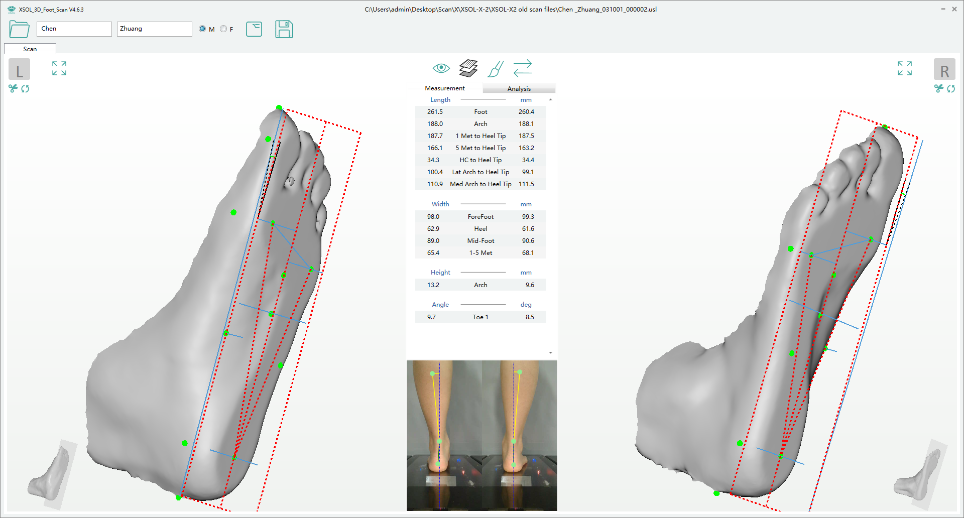The width and height of the screenshot is (964, 518).
Task: Click the R right foot button
Action: coord(944,70)
